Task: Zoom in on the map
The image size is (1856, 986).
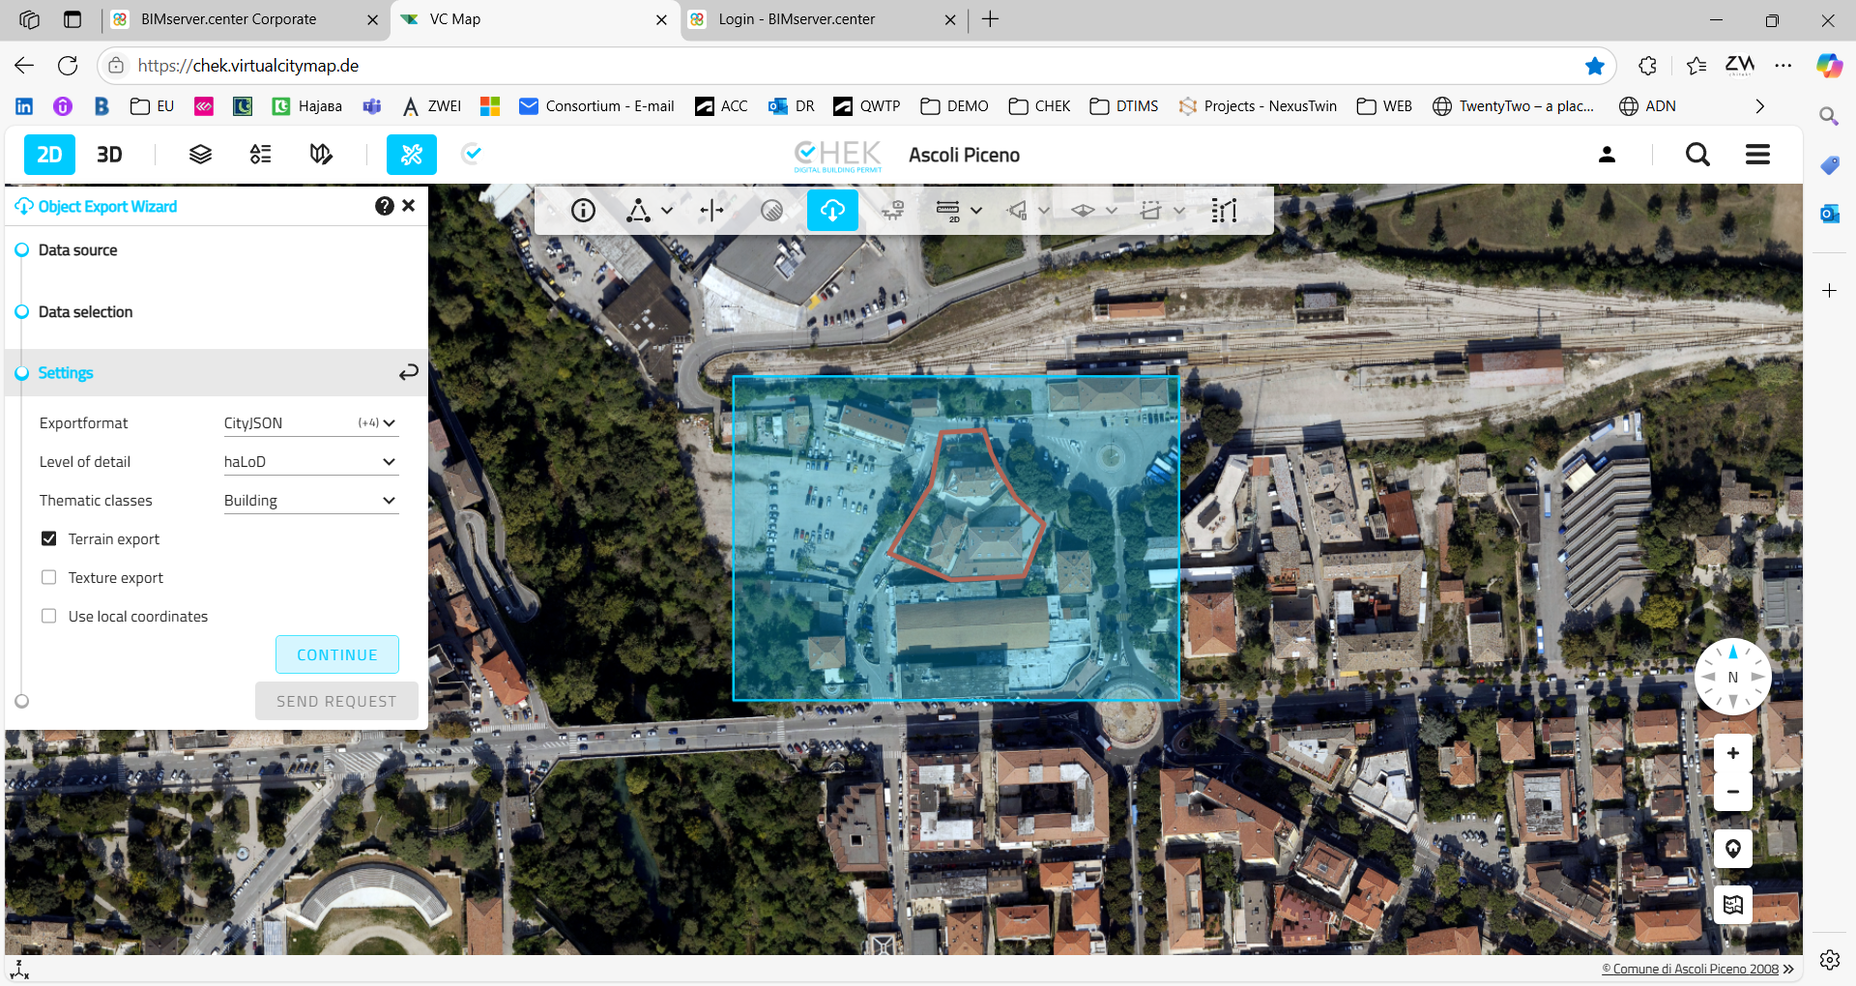Action: click(1732, 753)
